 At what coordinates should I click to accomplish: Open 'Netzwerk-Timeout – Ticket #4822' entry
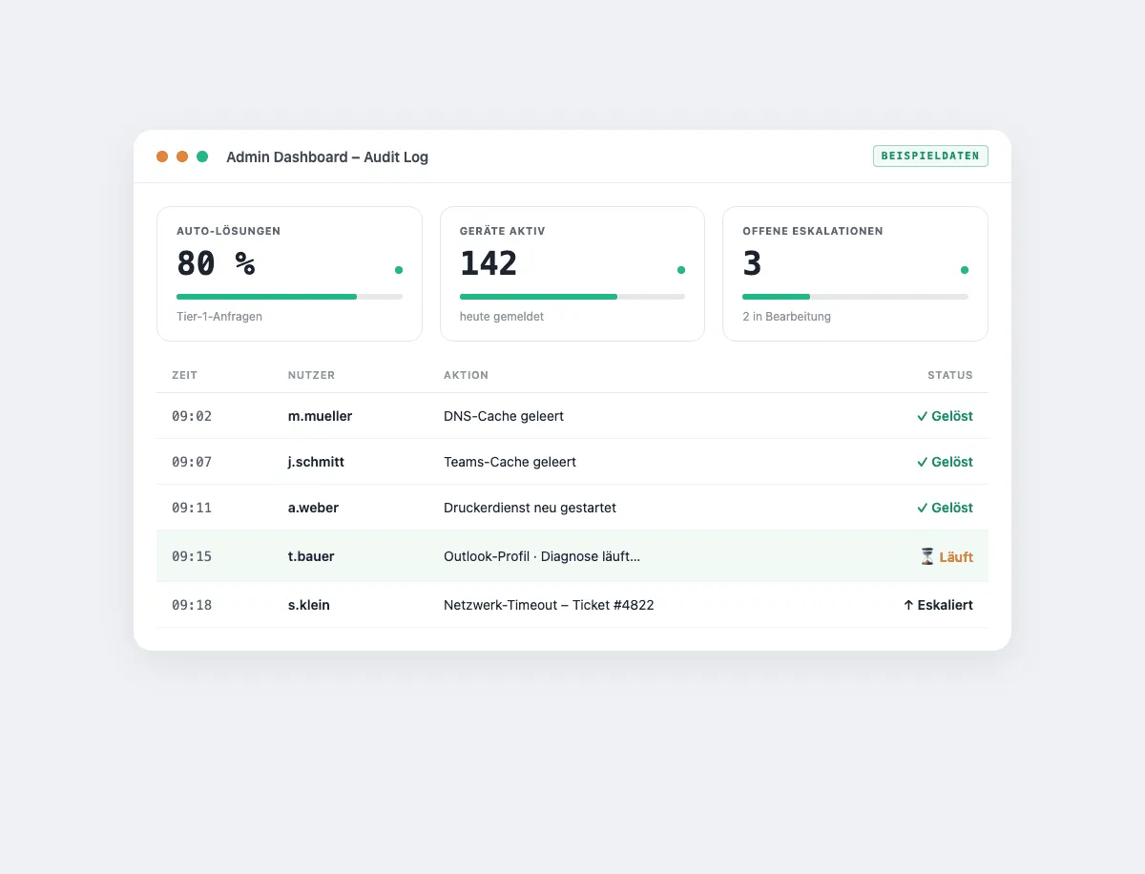(x=549, y=605)
